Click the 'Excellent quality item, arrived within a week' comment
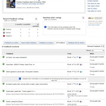The height and width of the screenshot is (106, 106). tap(27, 84)
